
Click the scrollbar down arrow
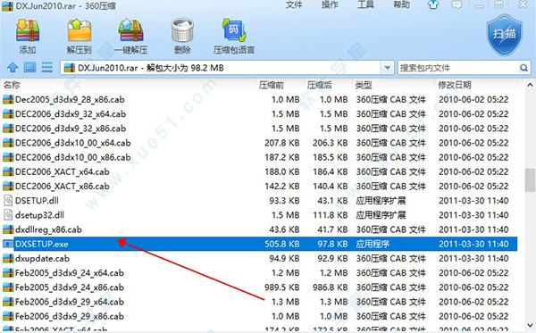point(530,325)
